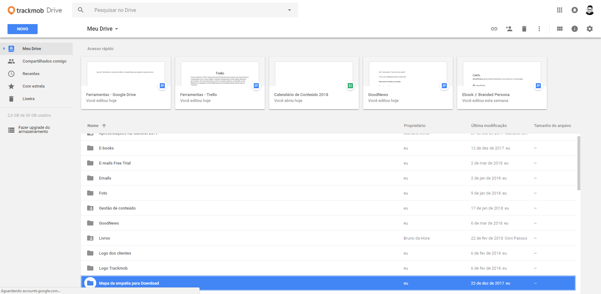601x294 pixels.
Task: Toggle the details info panel
Action: [574, 29]
